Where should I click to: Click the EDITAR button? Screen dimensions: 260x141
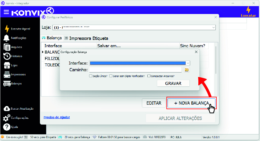[154, 103]
